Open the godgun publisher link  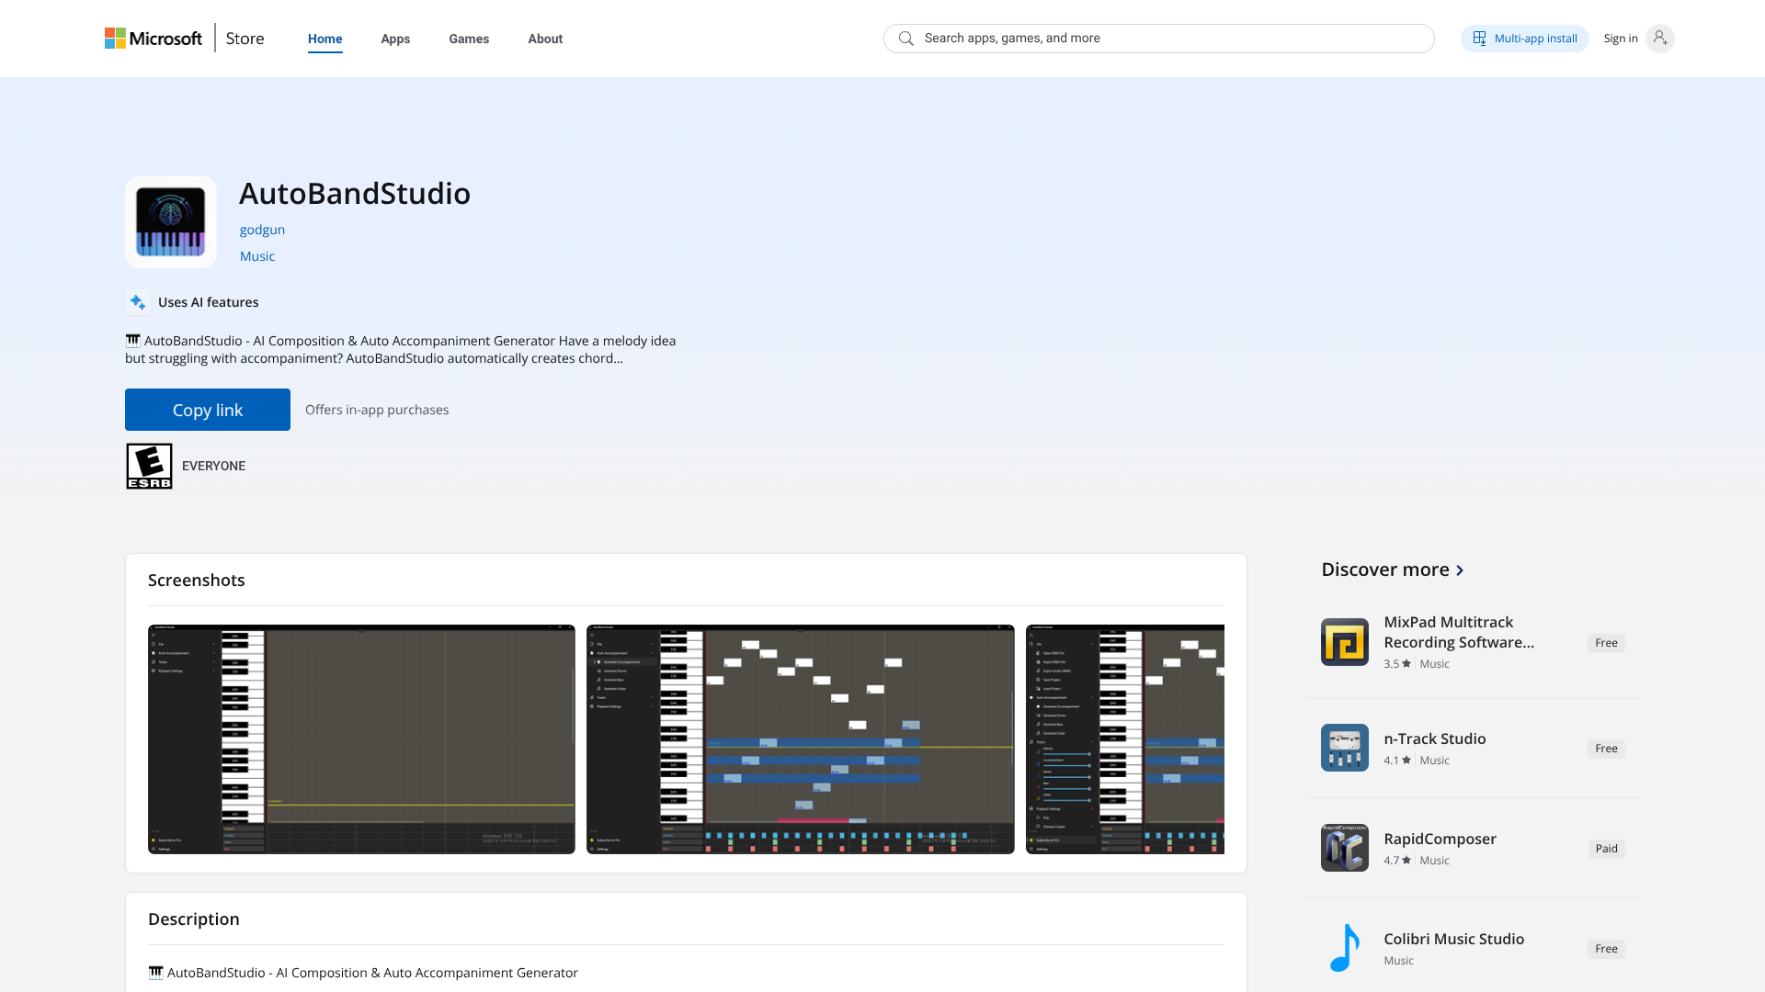(x=262, y=230)
